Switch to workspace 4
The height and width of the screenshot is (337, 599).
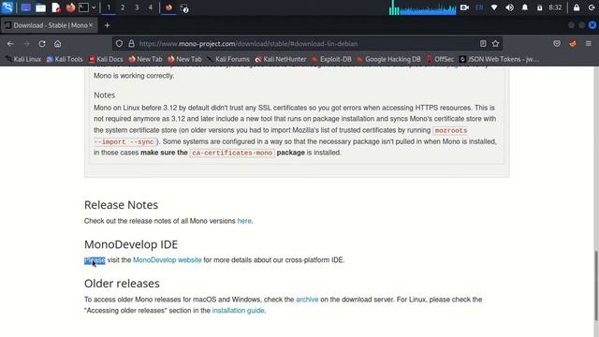coord(150,7)
